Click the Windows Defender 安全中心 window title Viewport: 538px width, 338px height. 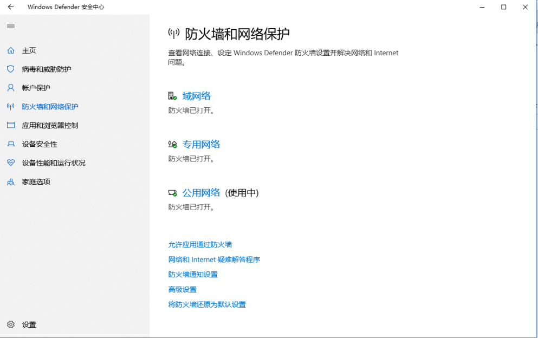(66, 7)
